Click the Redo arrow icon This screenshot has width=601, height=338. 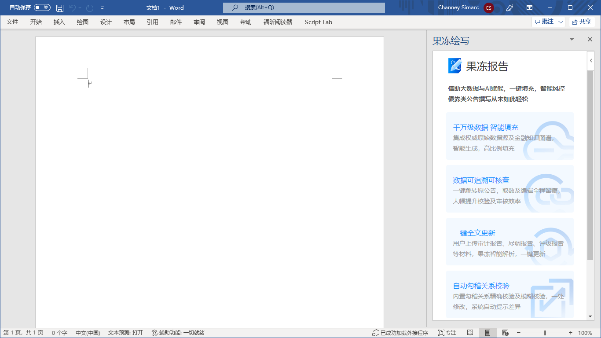point(90,7)
